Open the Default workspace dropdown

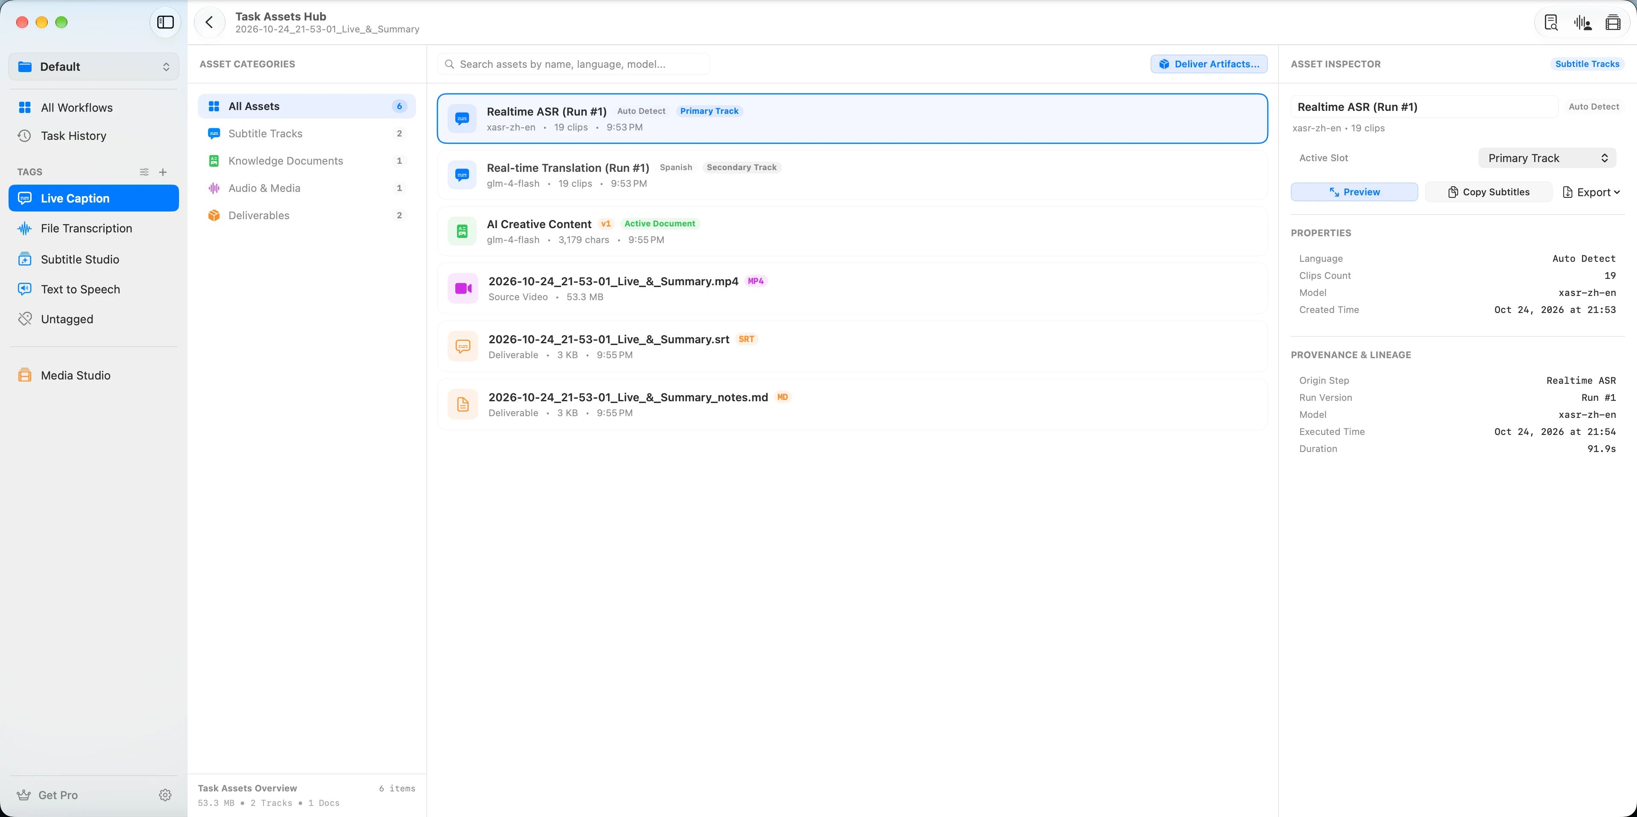click(93, 67)
